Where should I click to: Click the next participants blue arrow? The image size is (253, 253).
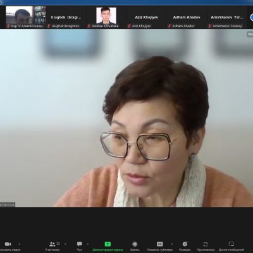pos(251,17)
